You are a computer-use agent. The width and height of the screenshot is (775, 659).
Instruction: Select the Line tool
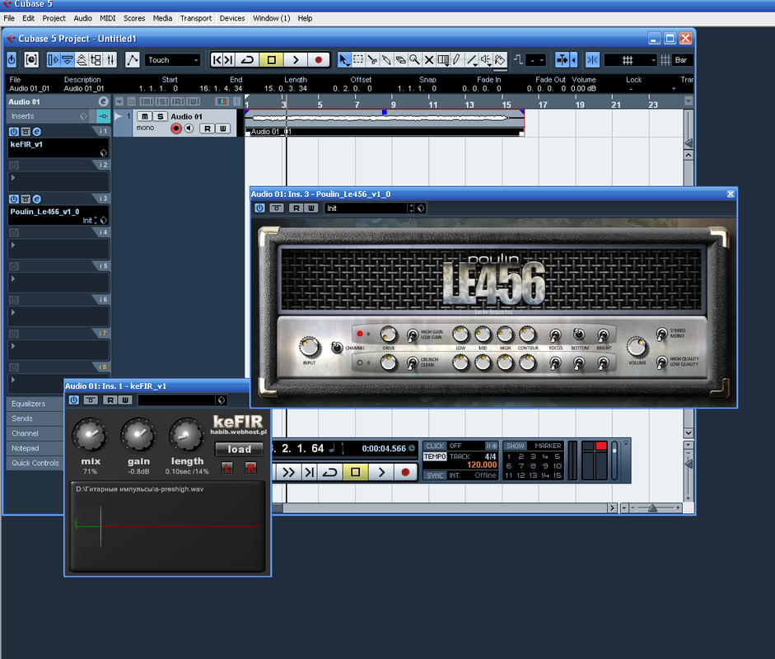(x=473, y=60)
